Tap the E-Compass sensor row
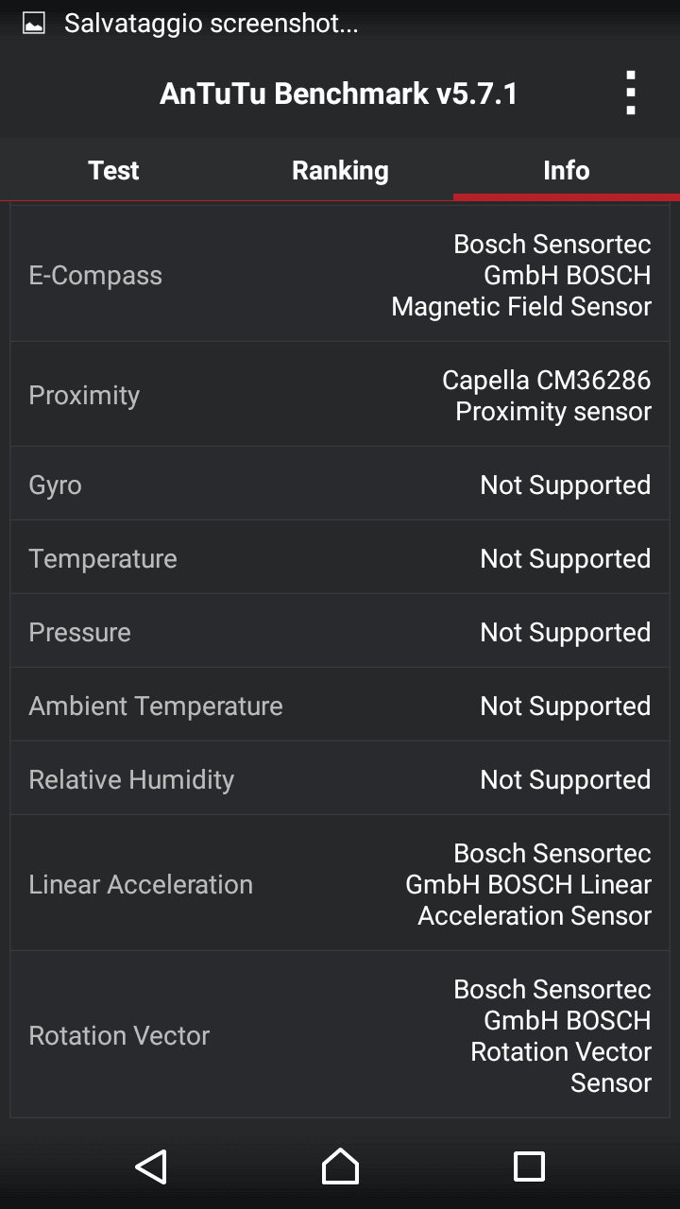 [x=340, y=275]
